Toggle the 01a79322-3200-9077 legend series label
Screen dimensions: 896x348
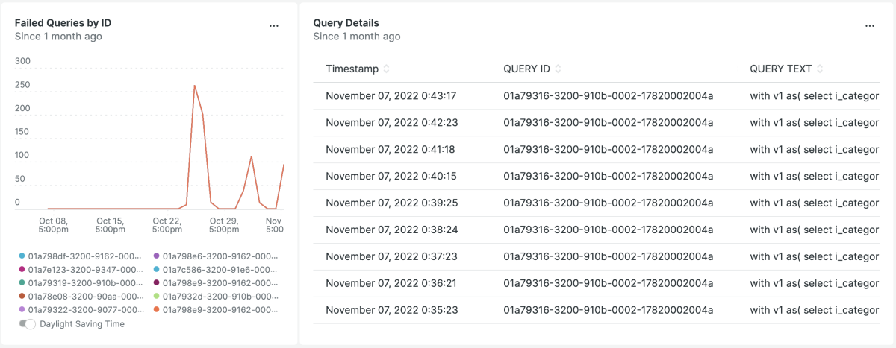[x=85, y=310]
